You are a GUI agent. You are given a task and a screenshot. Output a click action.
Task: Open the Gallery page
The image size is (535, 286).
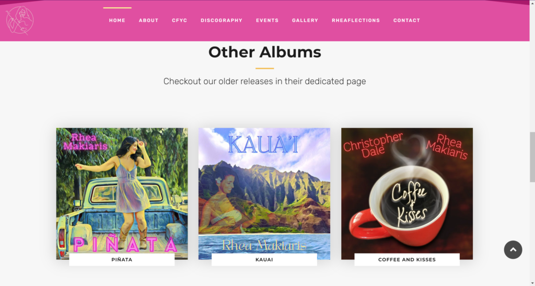click(305, 20)
